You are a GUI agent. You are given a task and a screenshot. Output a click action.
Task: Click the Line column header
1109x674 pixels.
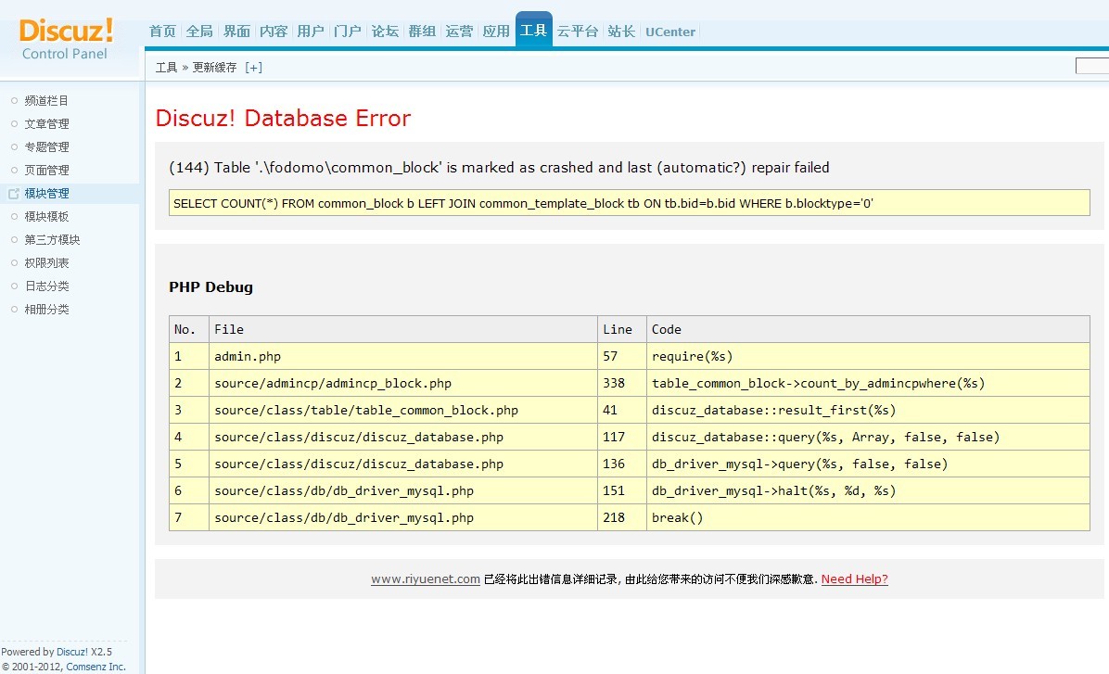[621, 329]
